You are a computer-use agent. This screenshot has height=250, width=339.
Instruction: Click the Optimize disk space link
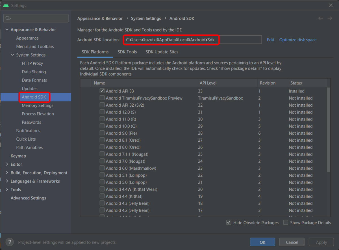[x=298, y=40]
